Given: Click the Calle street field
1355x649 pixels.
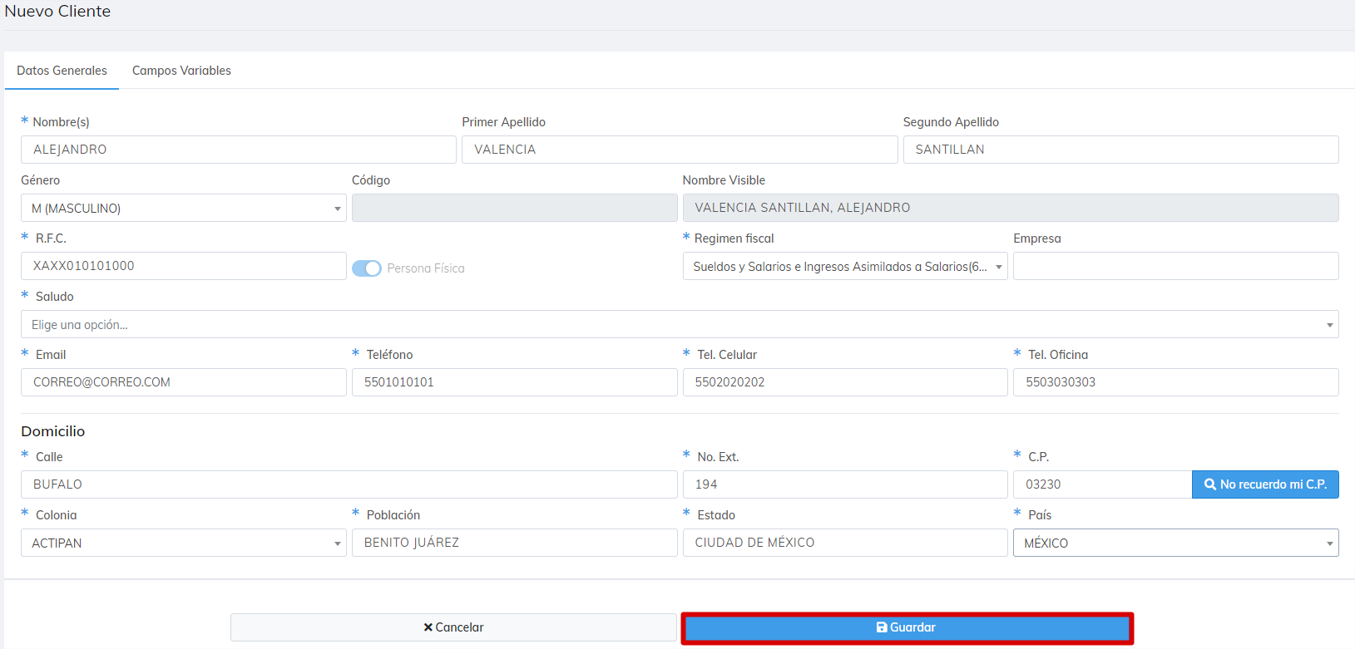Looking at the screenshot, I should (349, 484).
